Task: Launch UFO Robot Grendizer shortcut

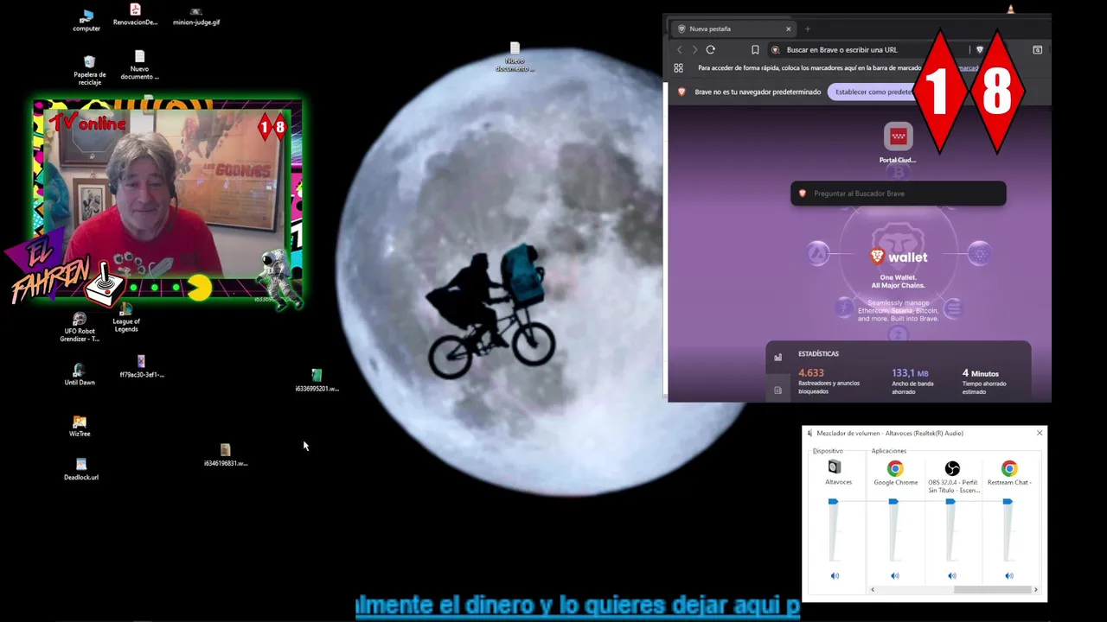Action: [80, 327]
